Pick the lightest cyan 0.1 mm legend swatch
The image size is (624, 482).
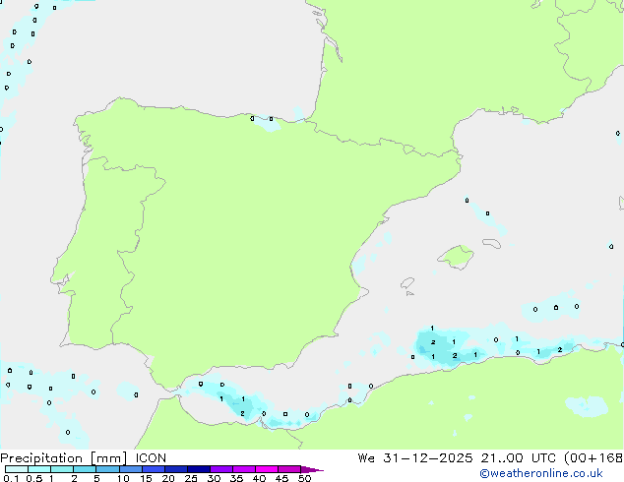click(17, 469)
